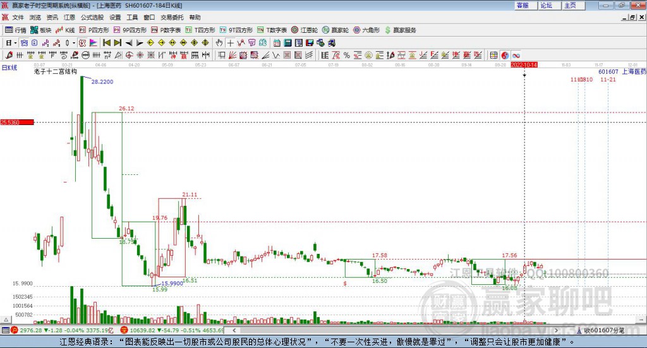Open the 交易委托 menu

pyautogui.click(x=172, y=17)
